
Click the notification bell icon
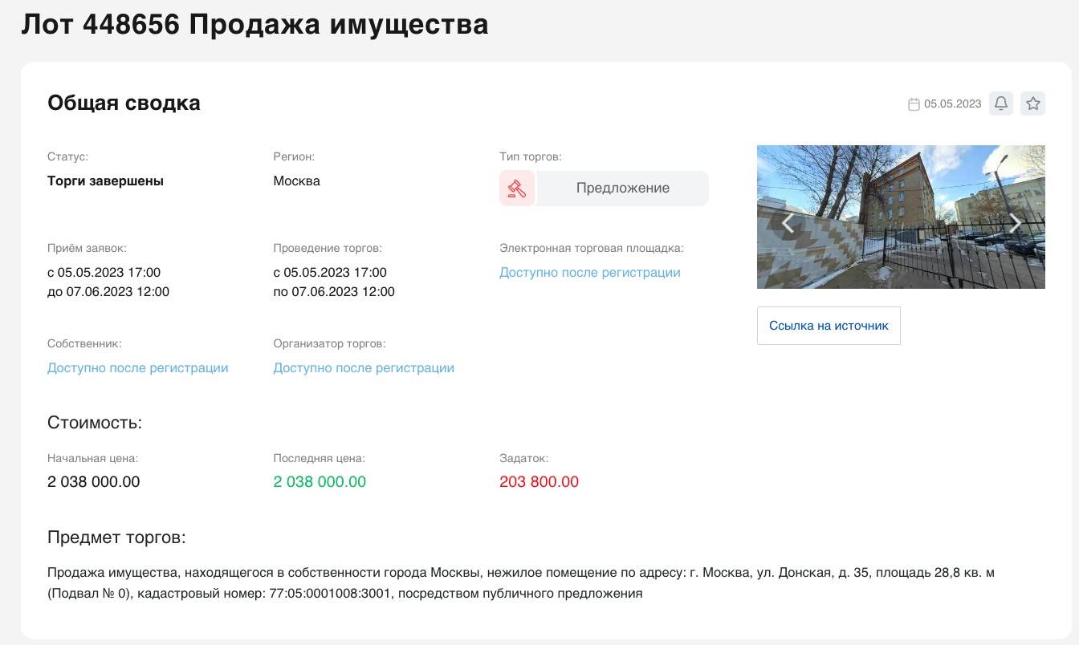click(x=1000, y=103)
